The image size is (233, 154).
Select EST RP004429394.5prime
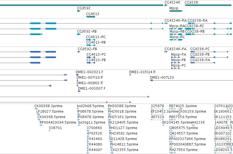[x=58, y=123]
